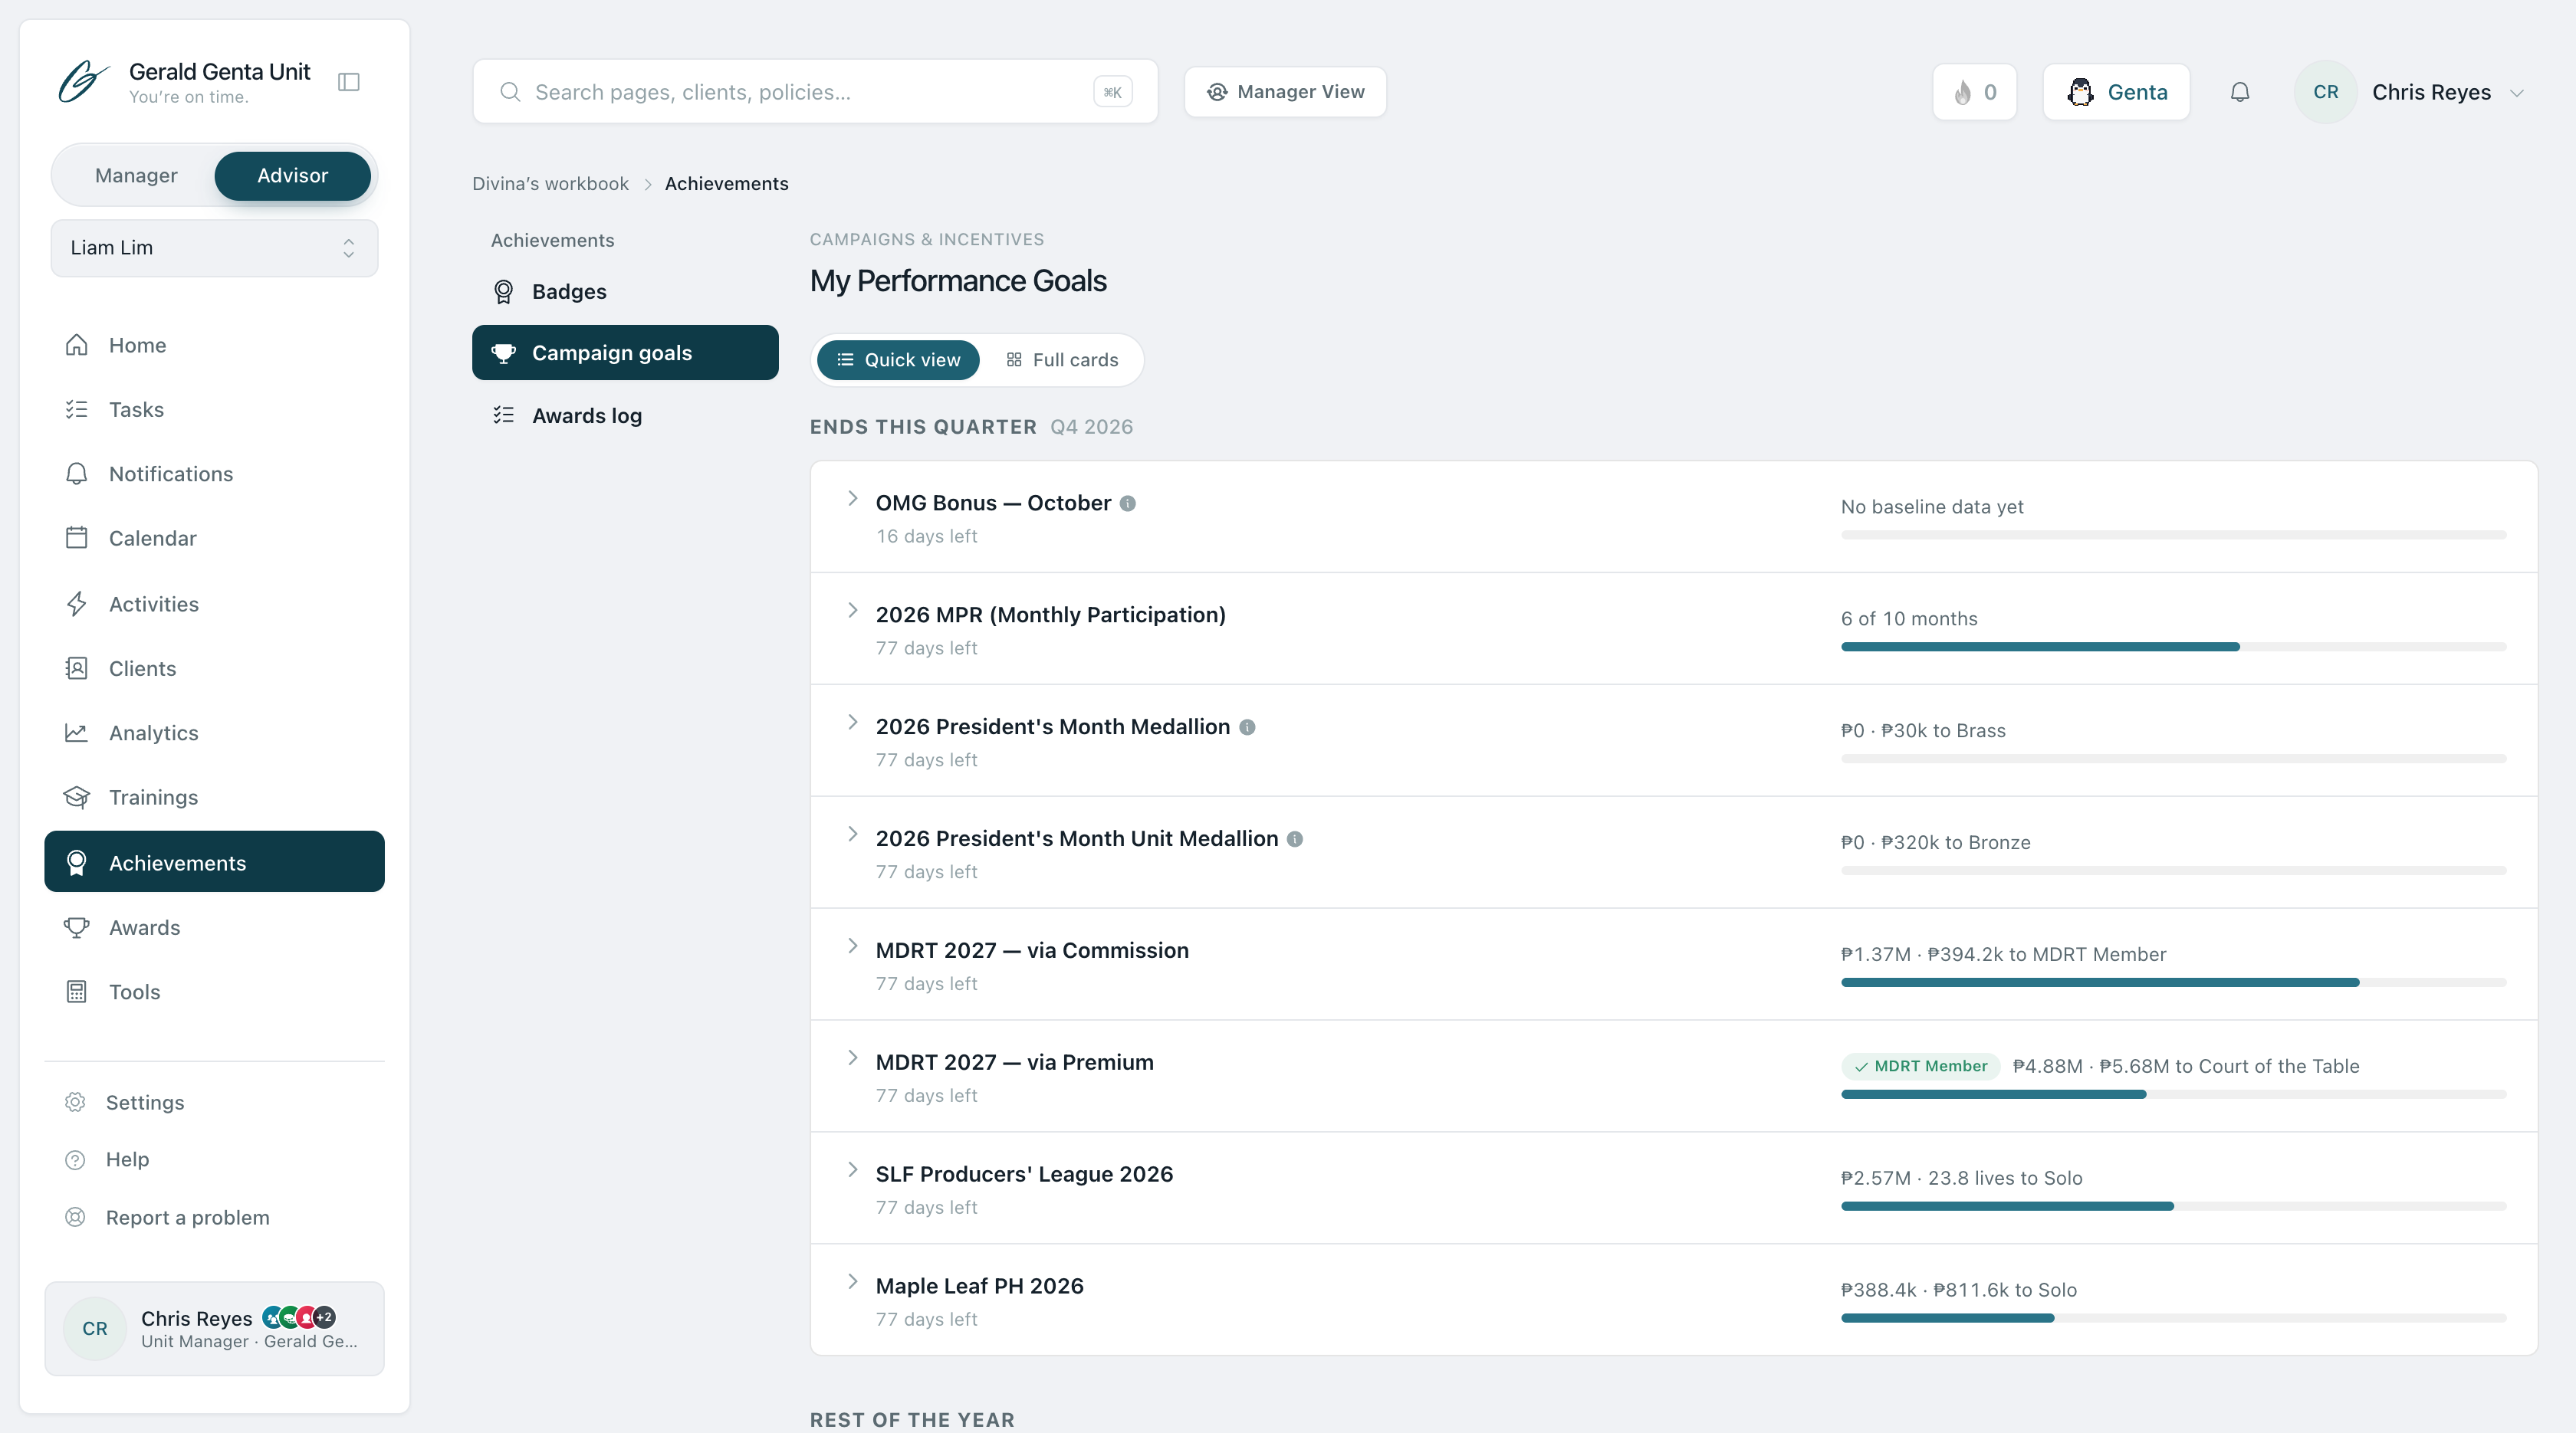
Task: Select Campaign goals submenu item
Action: point(625,353)
